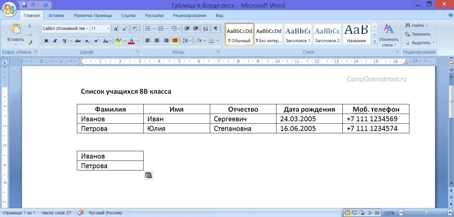454x217 pixels.
Task: Open the font name dropdown
Action: pyautogui.click(x=87, y=29)
